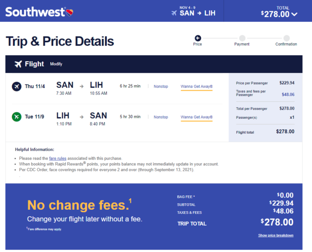
Task: Expand the TOTAL $278.00 chevron
Action: 294,14
